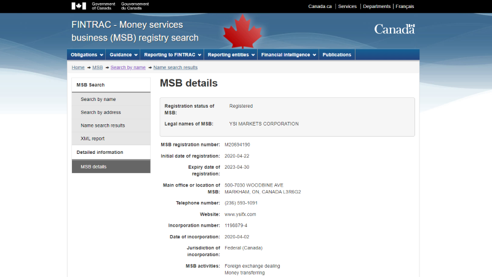This screenshot has width=492, height=277.
Task: Click incorporation number 1198879-4
Action: pos(236,225)
